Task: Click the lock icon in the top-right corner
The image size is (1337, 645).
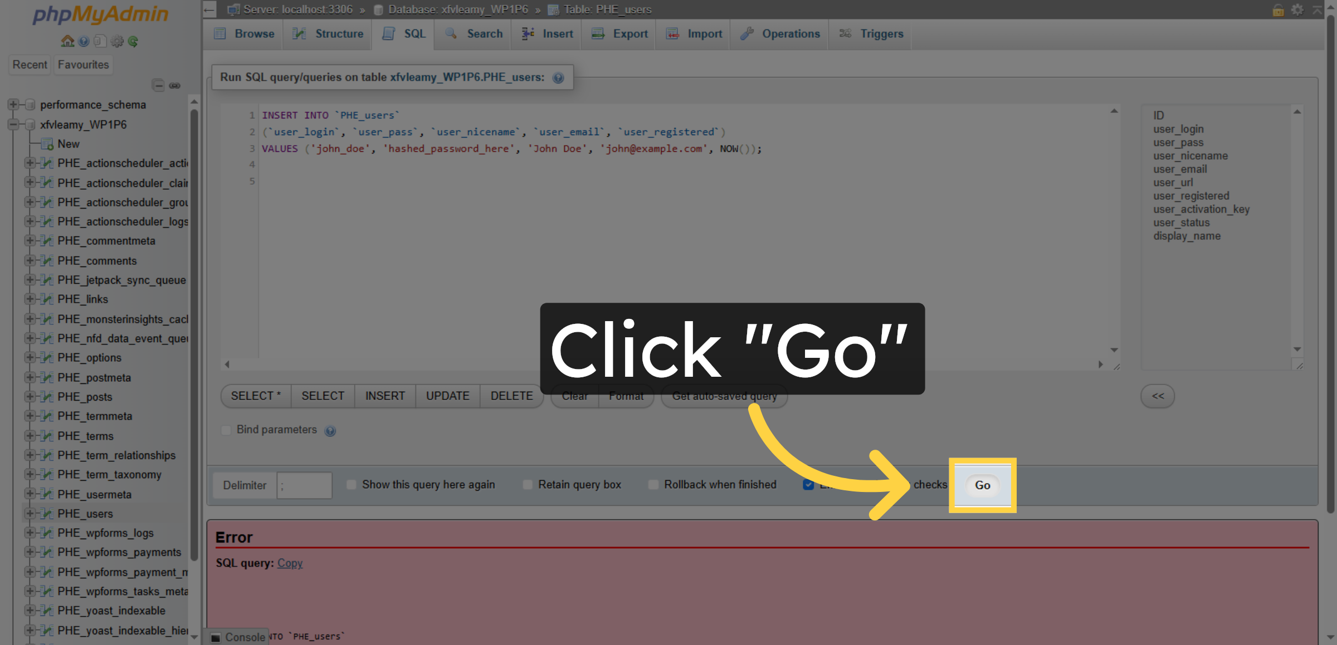Action: pos(1277,9)
